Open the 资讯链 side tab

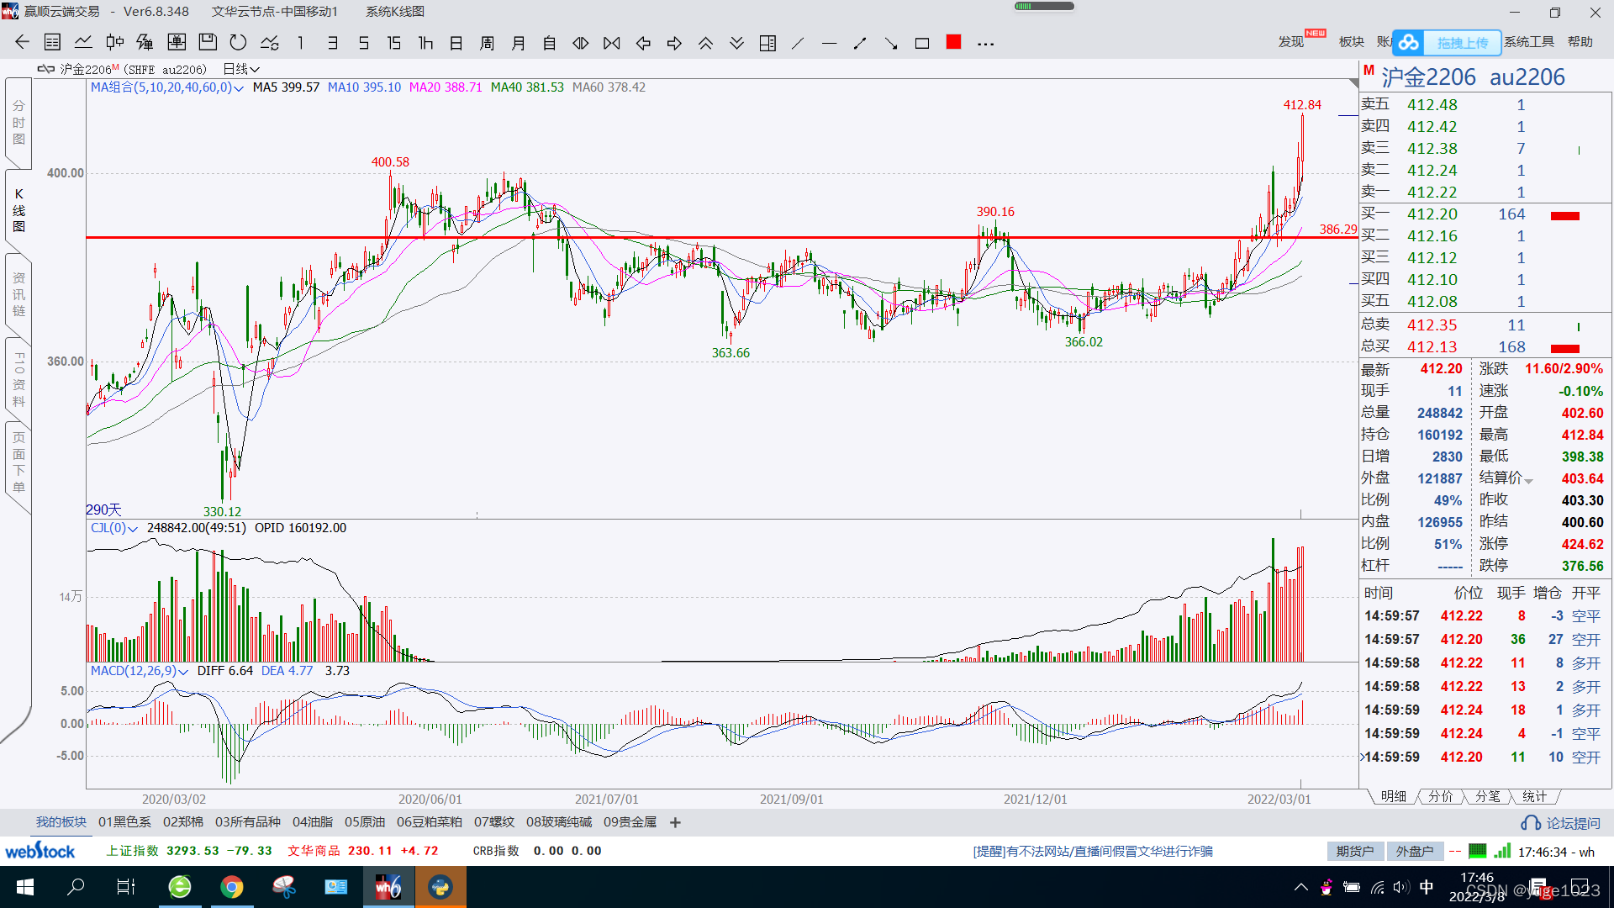tap(18, 294)
